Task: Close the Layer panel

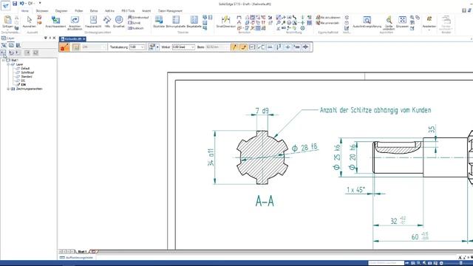Action: point(54,38)
